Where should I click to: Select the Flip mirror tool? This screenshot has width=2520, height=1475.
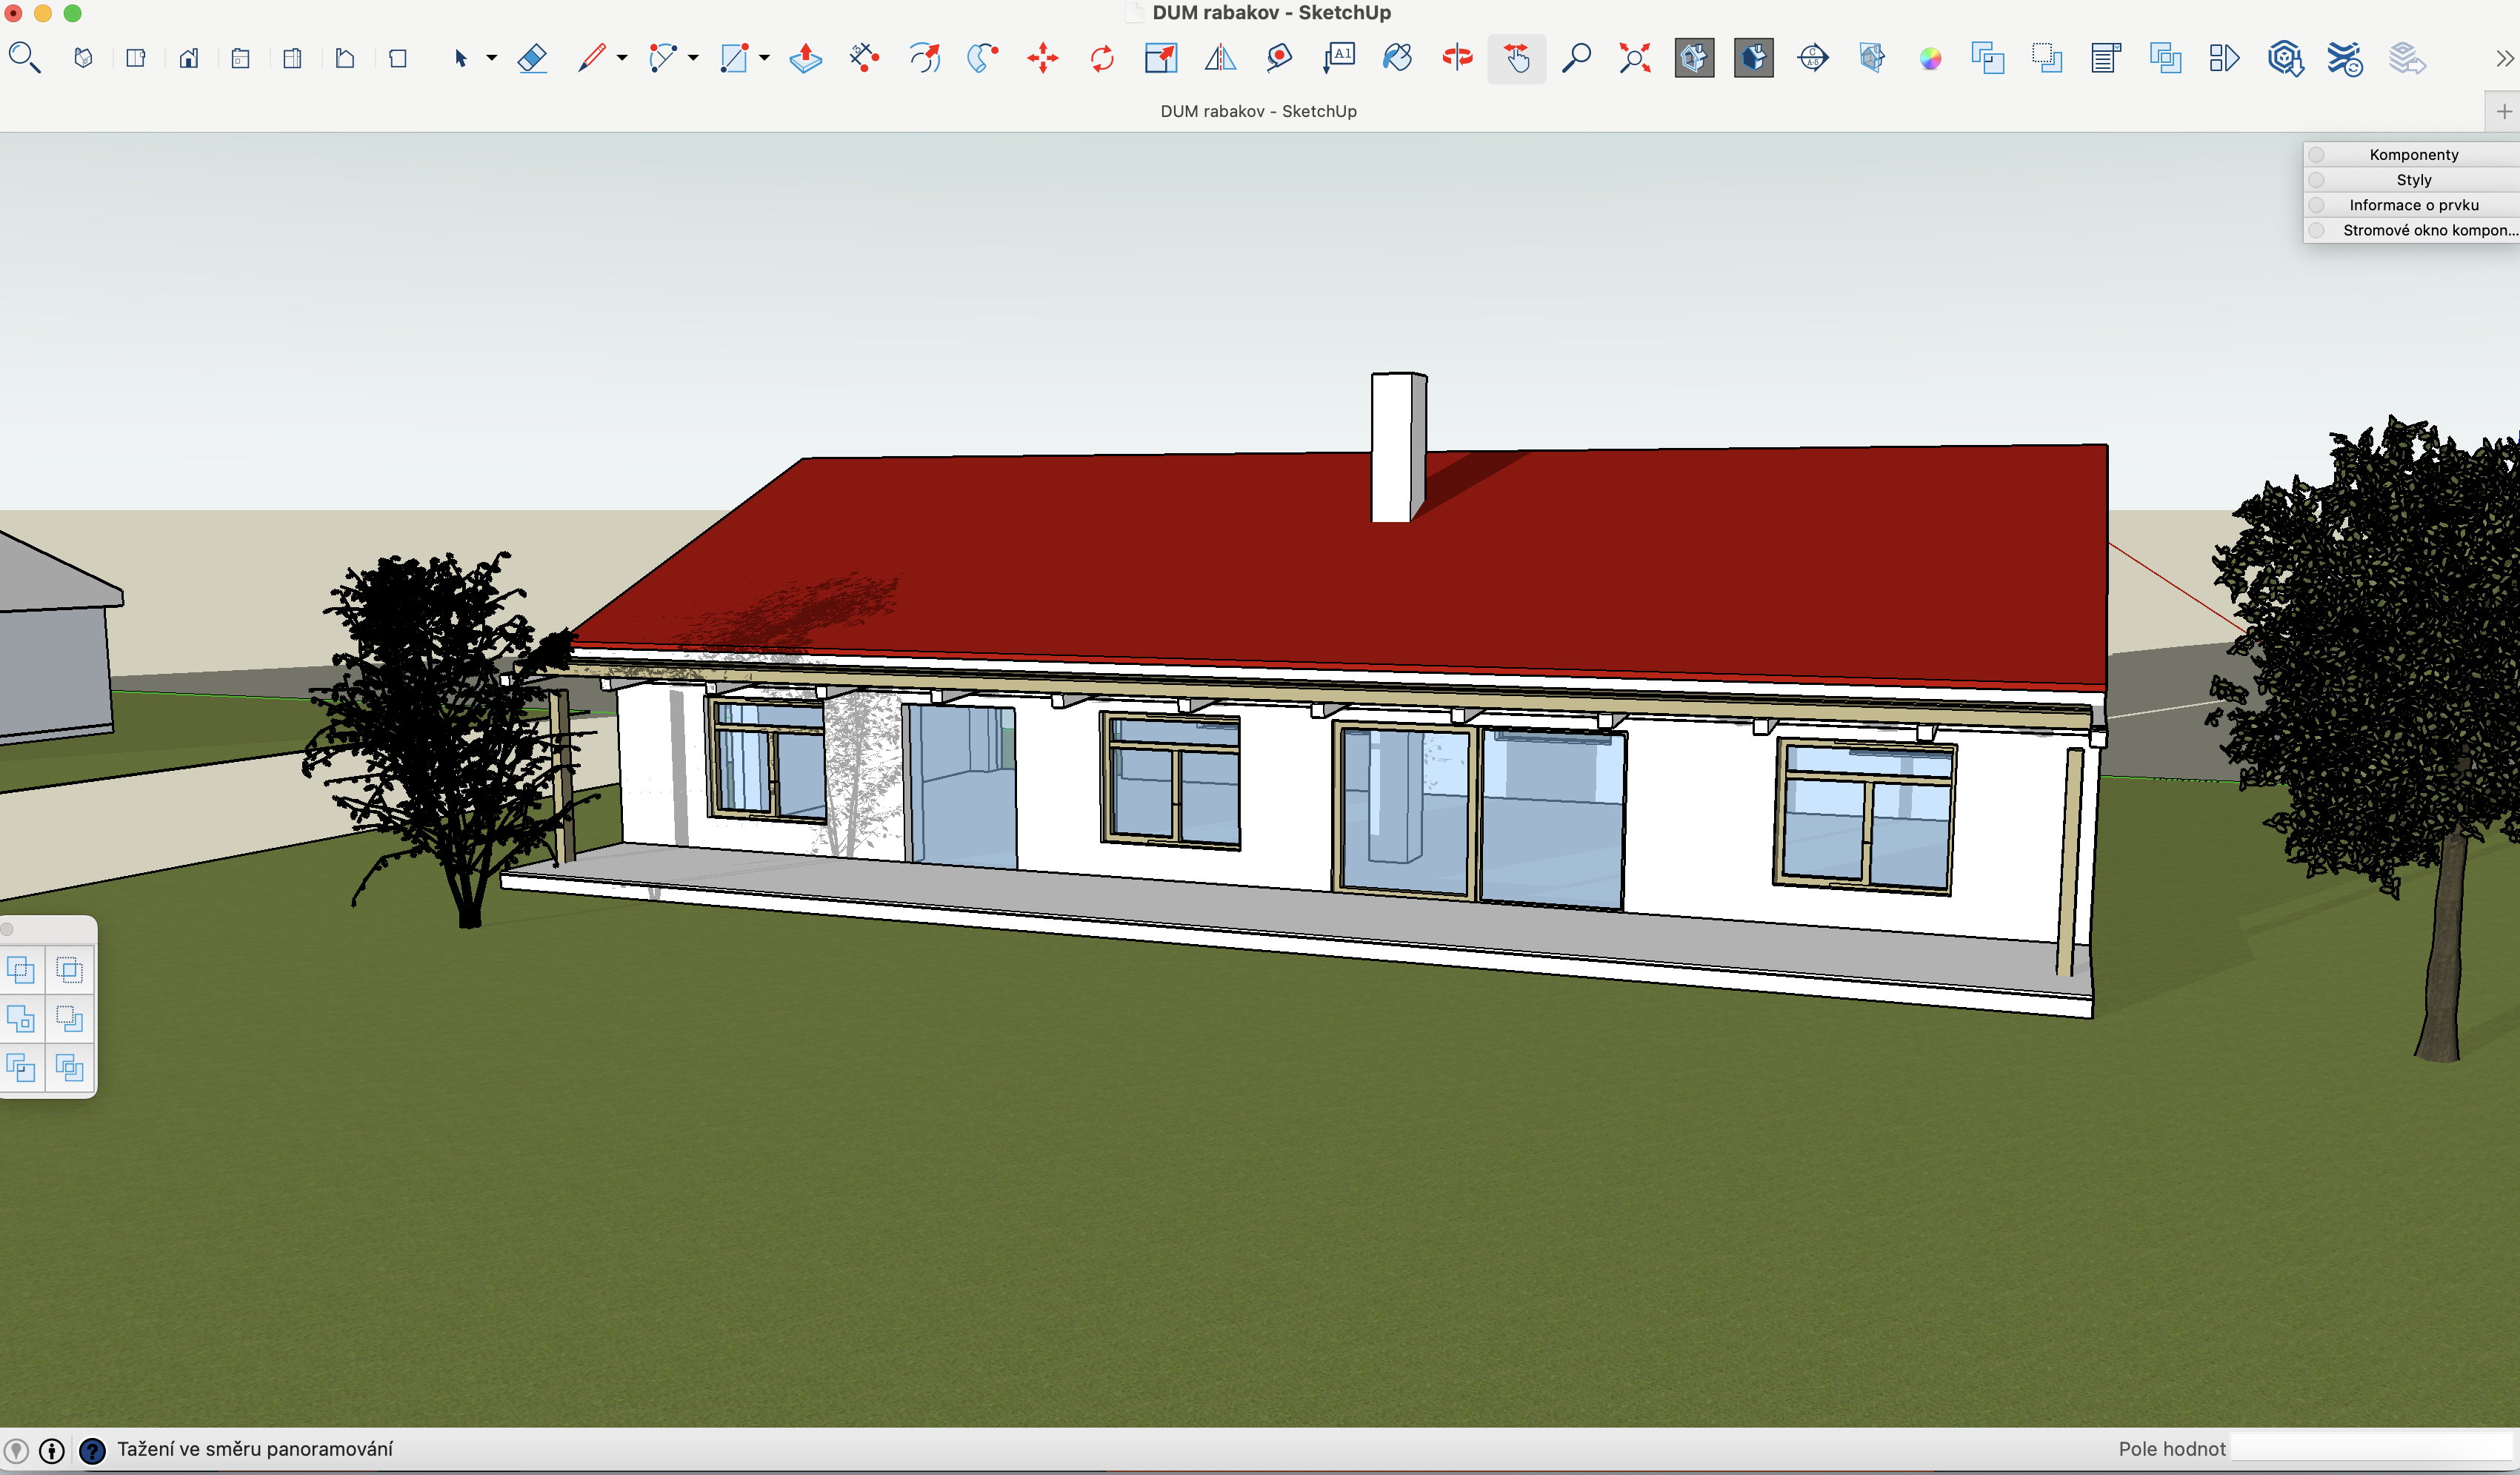[x=1220, y=58]
